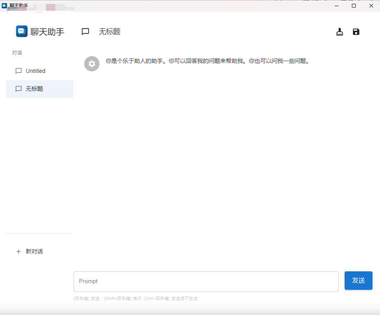Click the Prompt input field
The width and height of the screenshot is (380, 315).
click(x=206, y=281)
